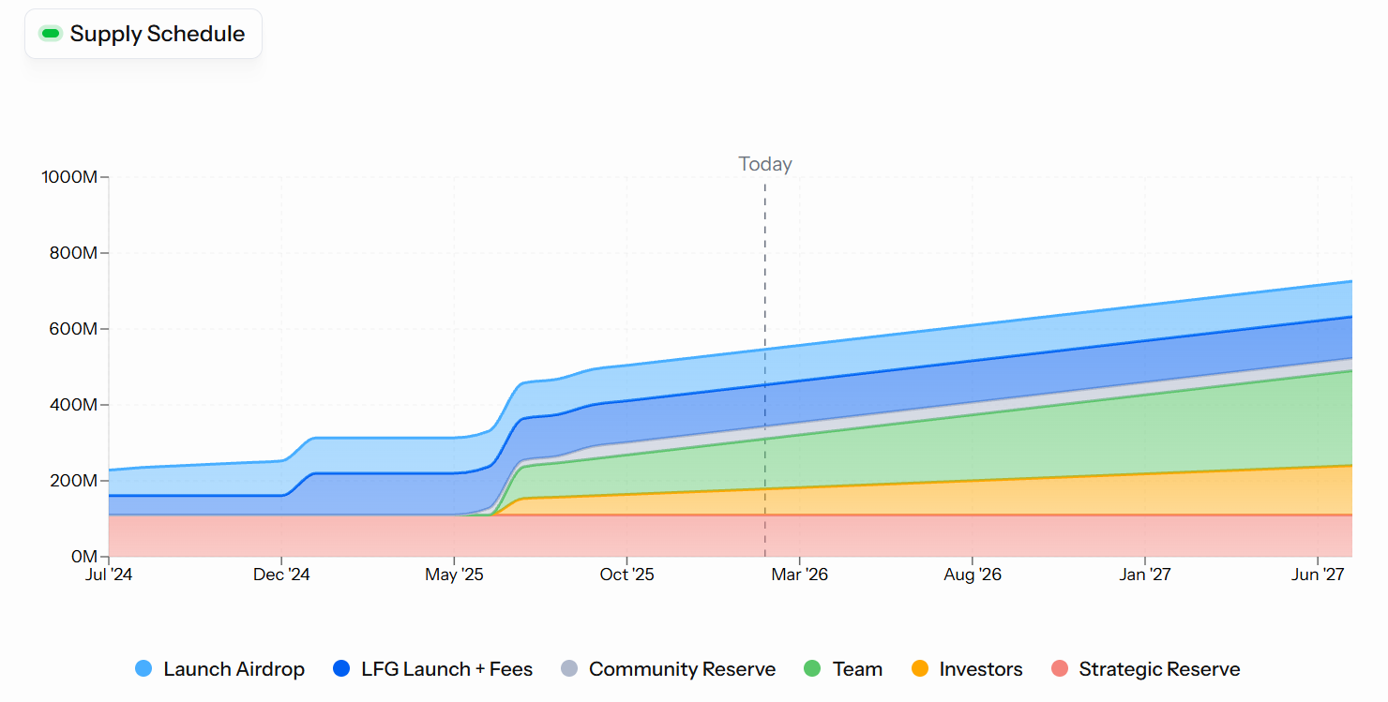1388x702 pixels.
Task: Click the Jul '24 x-axis label
Action: pyautogui.click(x=109, y=575)
